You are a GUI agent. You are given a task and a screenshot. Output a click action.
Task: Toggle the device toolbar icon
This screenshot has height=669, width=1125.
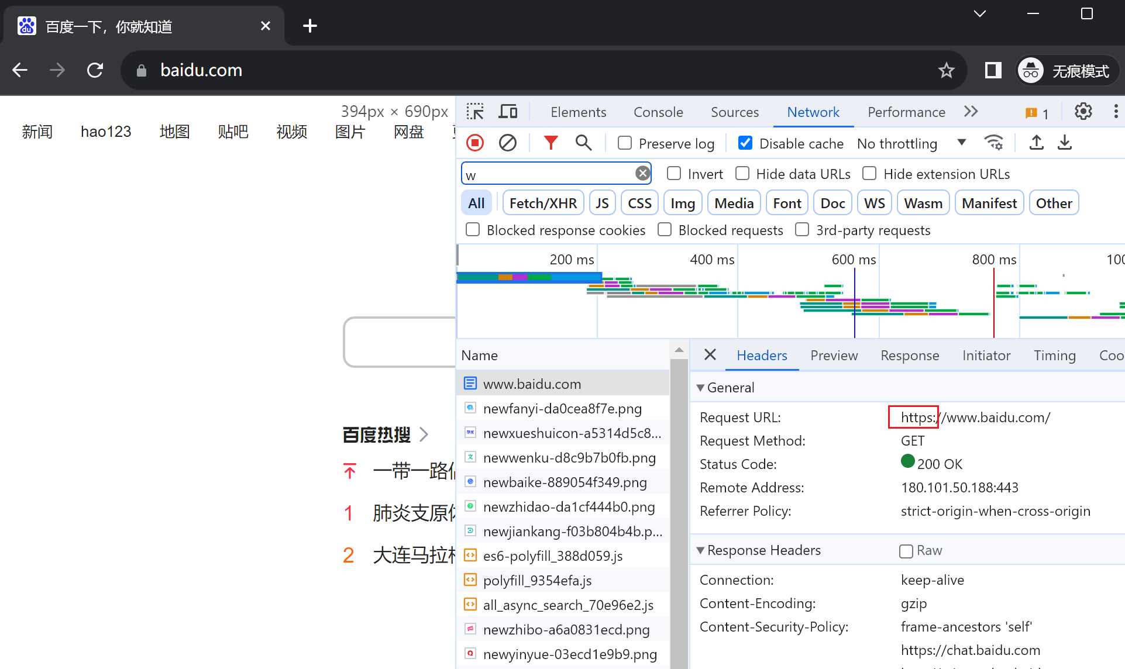(x=508, y=112)
